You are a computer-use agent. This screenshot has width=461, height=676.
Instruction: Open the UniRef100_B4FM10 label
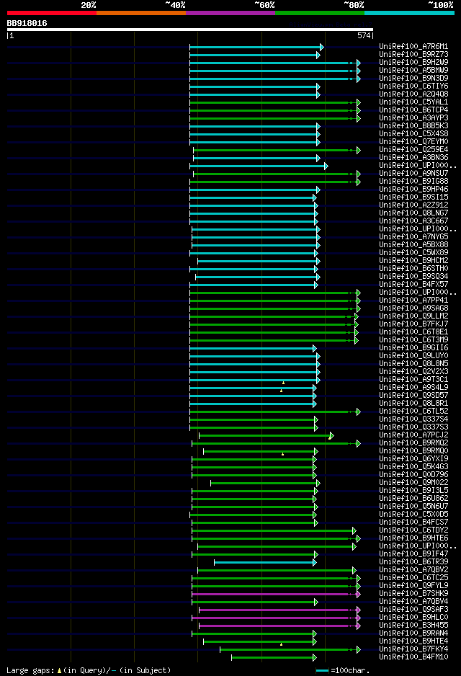413,657
